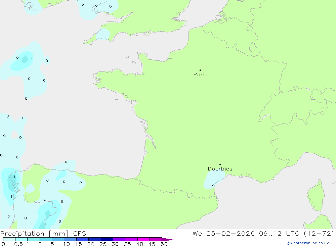336x246 pixels.
Task: Click the Dourbies town label
Action: [x=220, y=169]
